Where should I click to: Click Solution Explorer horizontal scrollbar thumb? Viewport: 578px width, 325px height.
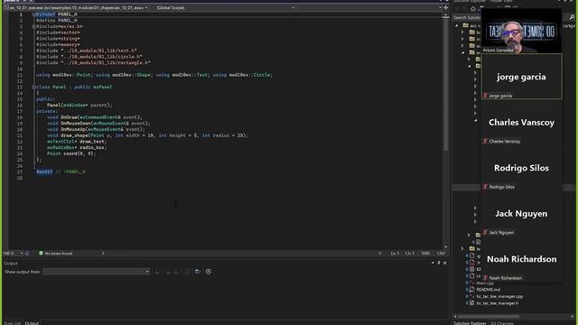[489, 316]
